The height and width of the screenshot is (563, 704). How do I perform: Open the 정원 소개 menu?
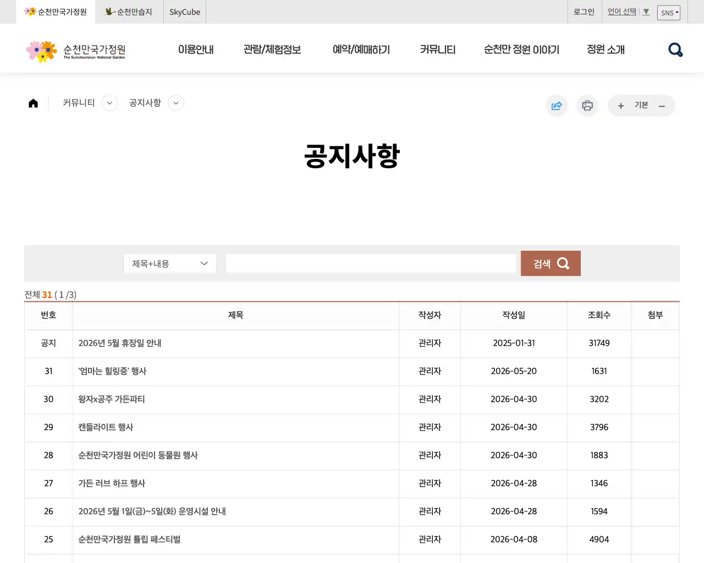point(606,49)
